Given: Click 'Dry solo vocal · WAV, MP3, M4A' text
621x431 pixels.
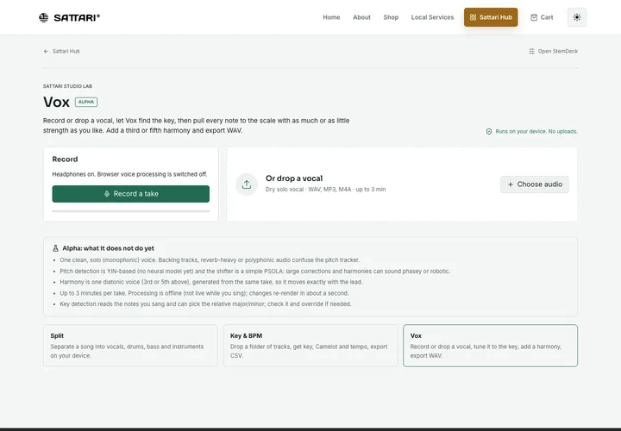Looking at the screenshot, I should click(x=325, y=190).
